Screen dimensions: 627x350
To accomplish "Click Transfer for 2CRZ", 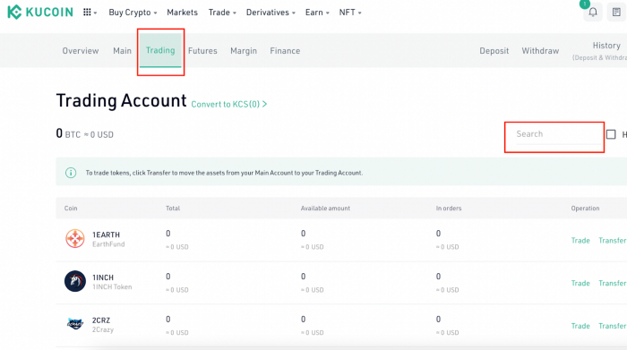I will coord(612,326).
